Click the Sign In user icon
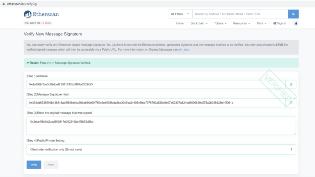 point(275,23)
